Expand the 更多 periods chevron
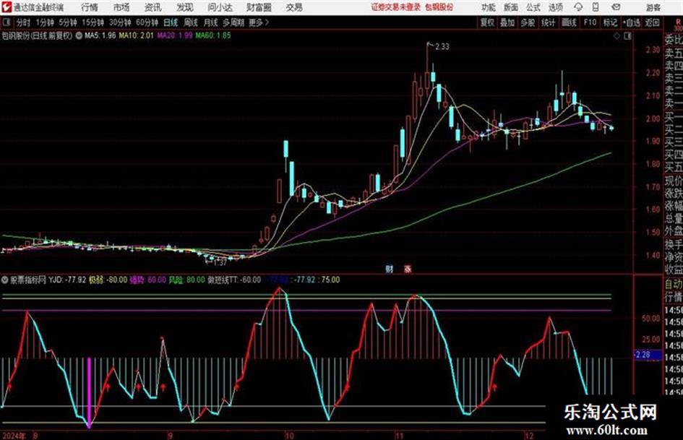Image resolution: width=683 pixels, height=440 pixels. coord(267,22)
